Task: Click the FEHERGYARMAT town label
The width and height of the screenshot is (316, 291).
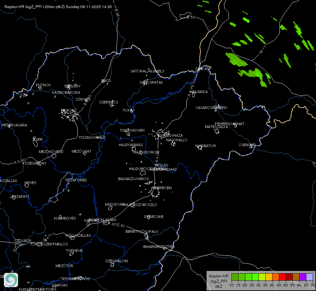Action: point(229,124)
